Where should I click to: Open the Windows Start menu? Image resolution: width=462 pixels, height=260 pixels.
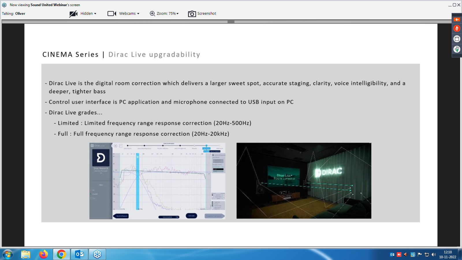(8, 255)
